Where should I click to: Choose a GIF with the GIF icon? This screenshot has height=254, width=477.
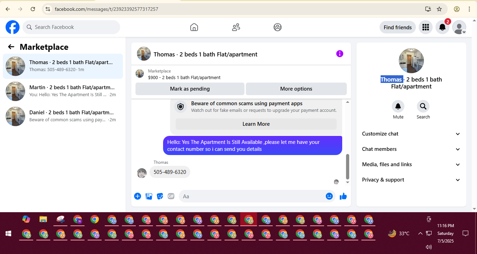tap(171, 196)
